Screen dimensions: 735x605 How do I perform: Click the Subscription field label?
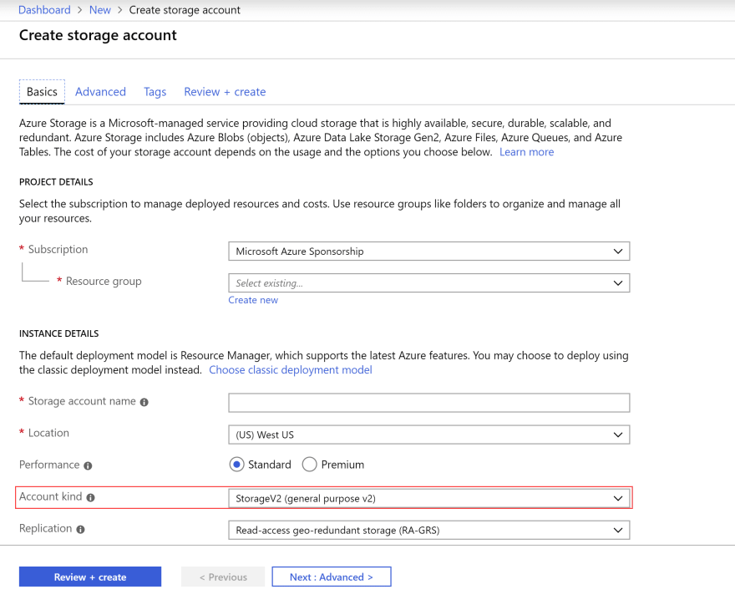click(x=58, y=250)
